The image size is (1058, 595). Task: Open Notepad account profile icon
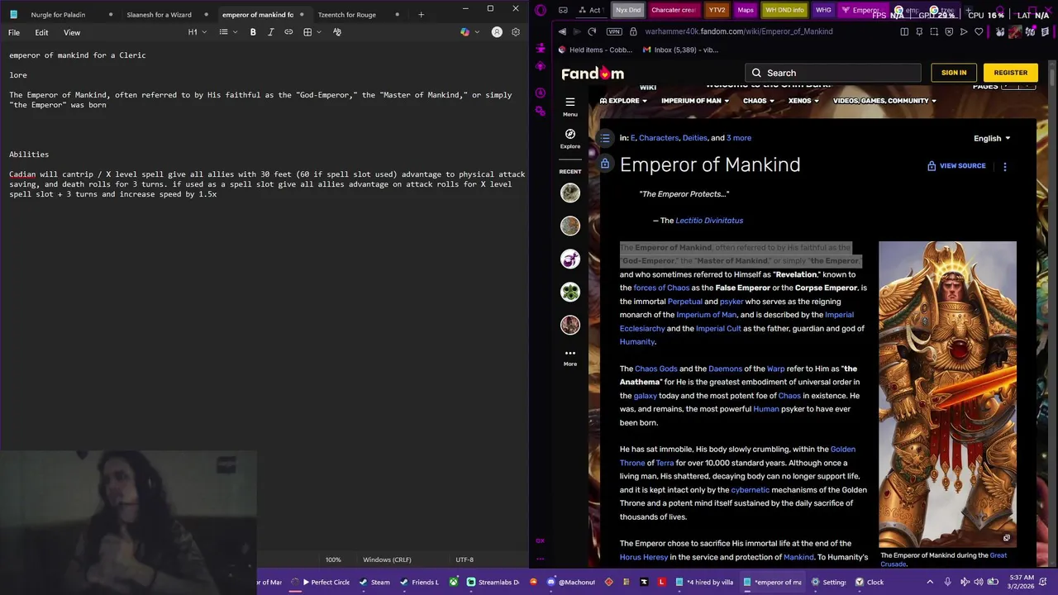[x=497, y=32]
